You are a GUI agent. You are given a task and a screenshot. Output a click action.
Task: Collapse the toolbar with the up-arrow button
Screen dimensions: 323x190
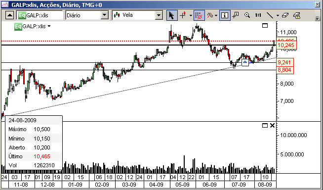click(9, 15)
